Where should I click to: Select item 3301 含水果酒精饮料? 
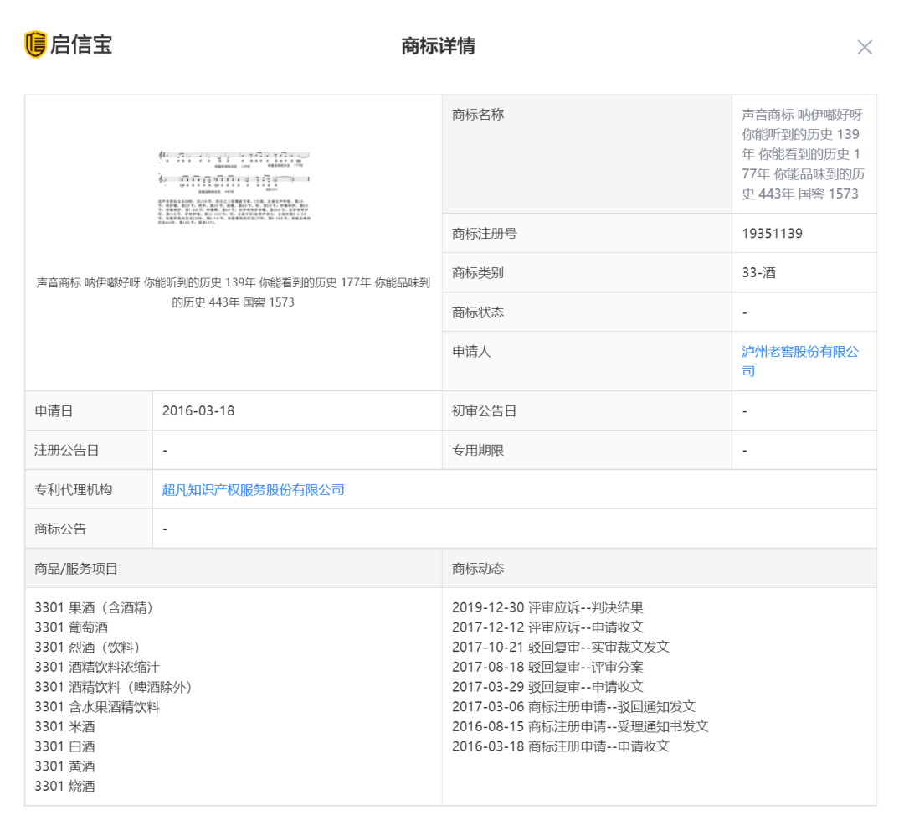click(x=97, y=707)
